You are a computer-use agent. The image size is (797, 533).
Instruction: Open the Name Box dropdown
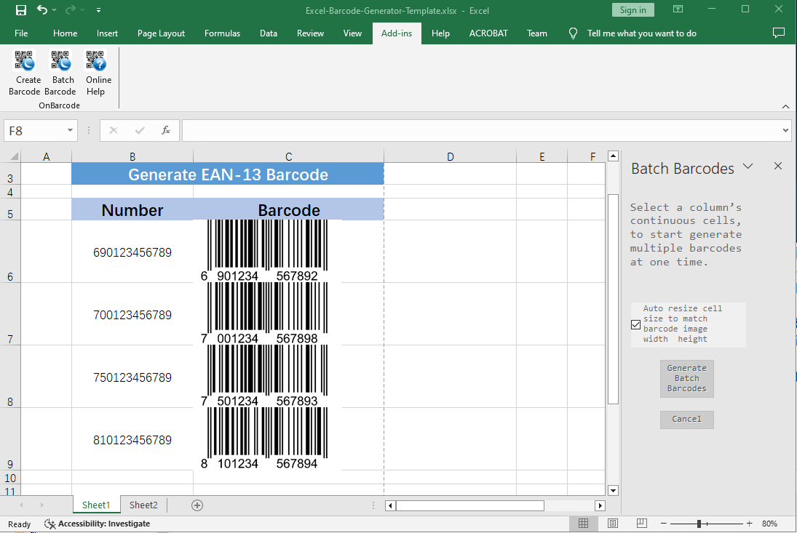pos(68,130)
